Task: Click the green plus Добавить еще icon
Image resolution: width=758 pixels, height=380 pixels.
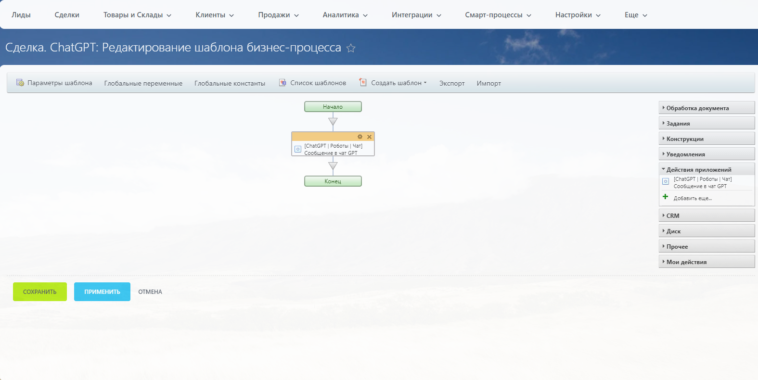Action: pos(666,197)
